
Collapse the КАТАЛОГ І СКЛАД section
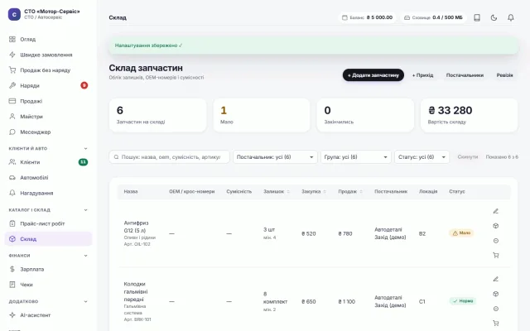85,209
